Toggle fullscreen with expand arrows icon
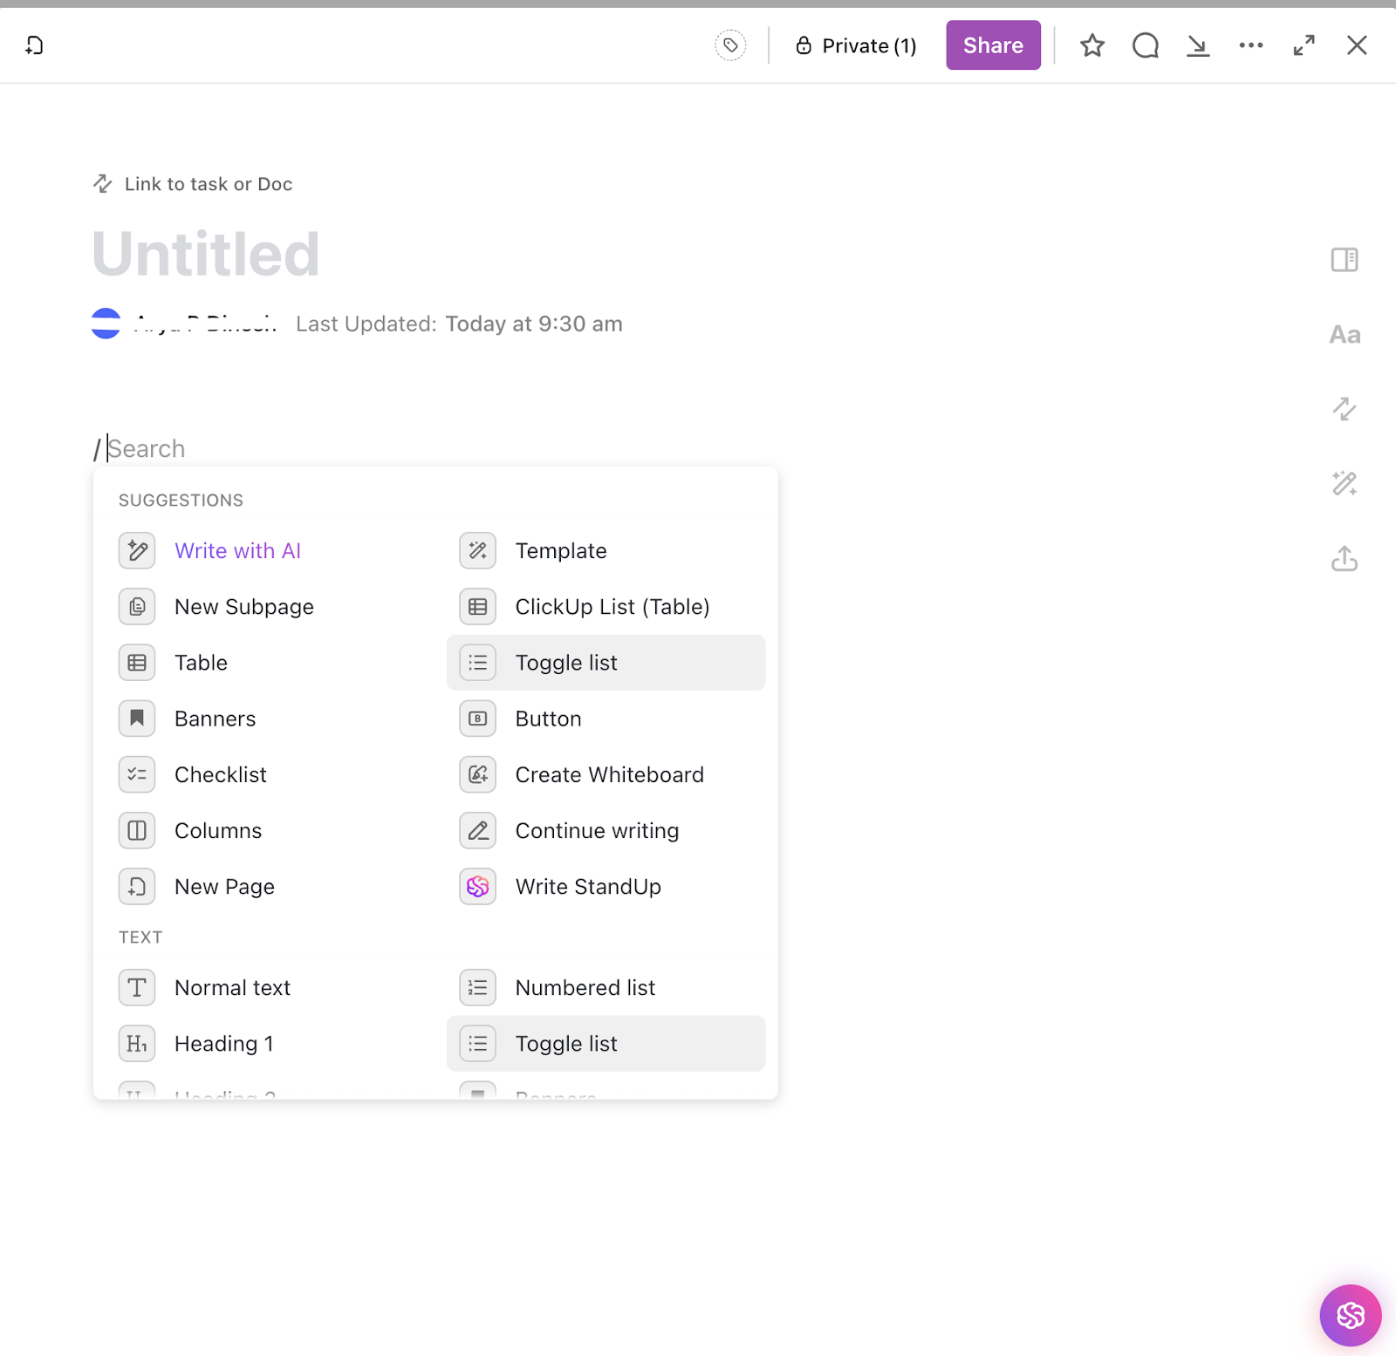 pos(1304,45)
